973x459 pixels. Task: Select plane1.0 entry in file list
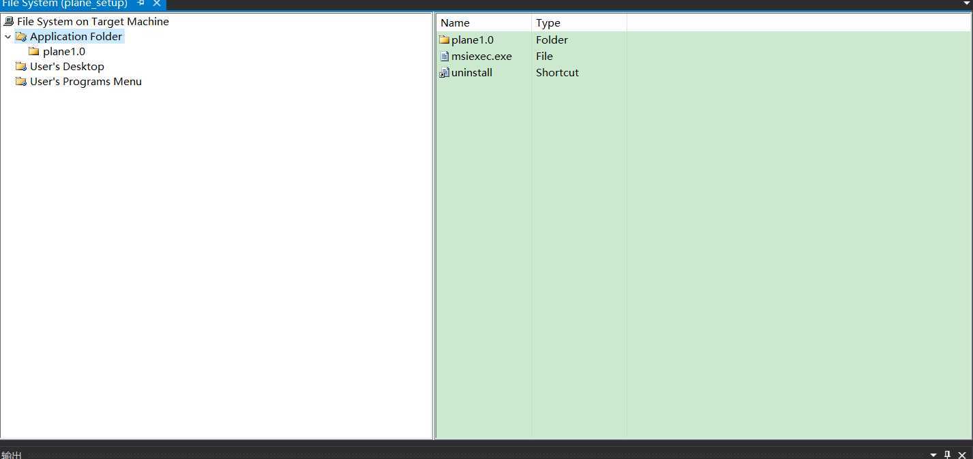(473, 40)
